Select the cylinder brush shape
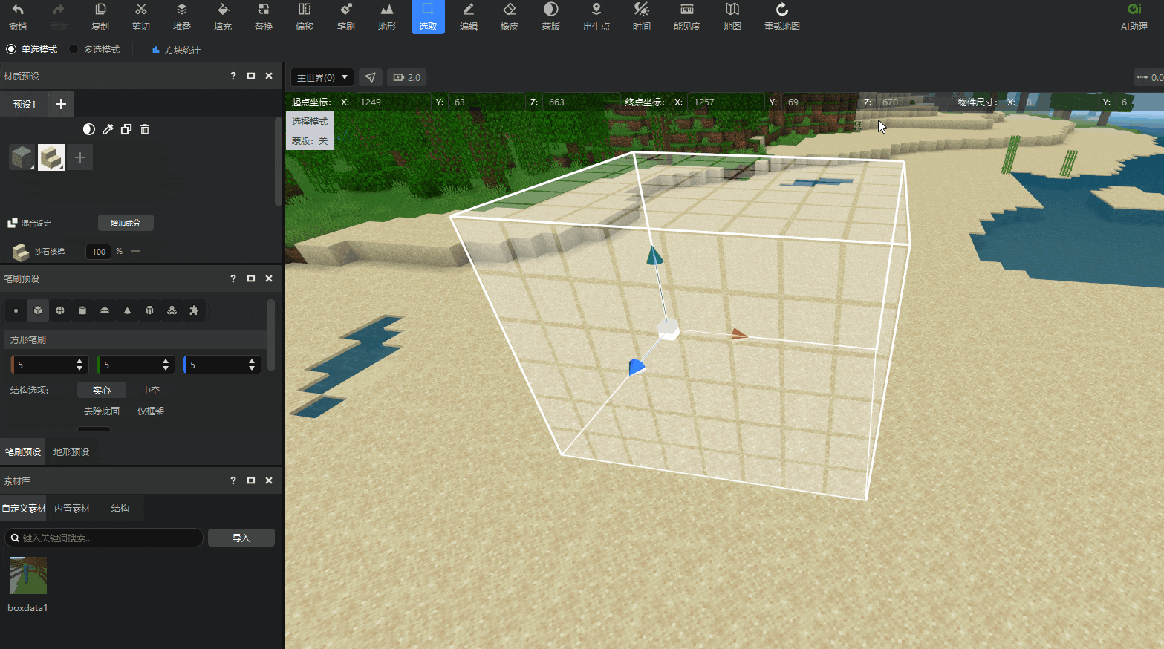This screenshot has width=1164, height=649. click(82, 310)
